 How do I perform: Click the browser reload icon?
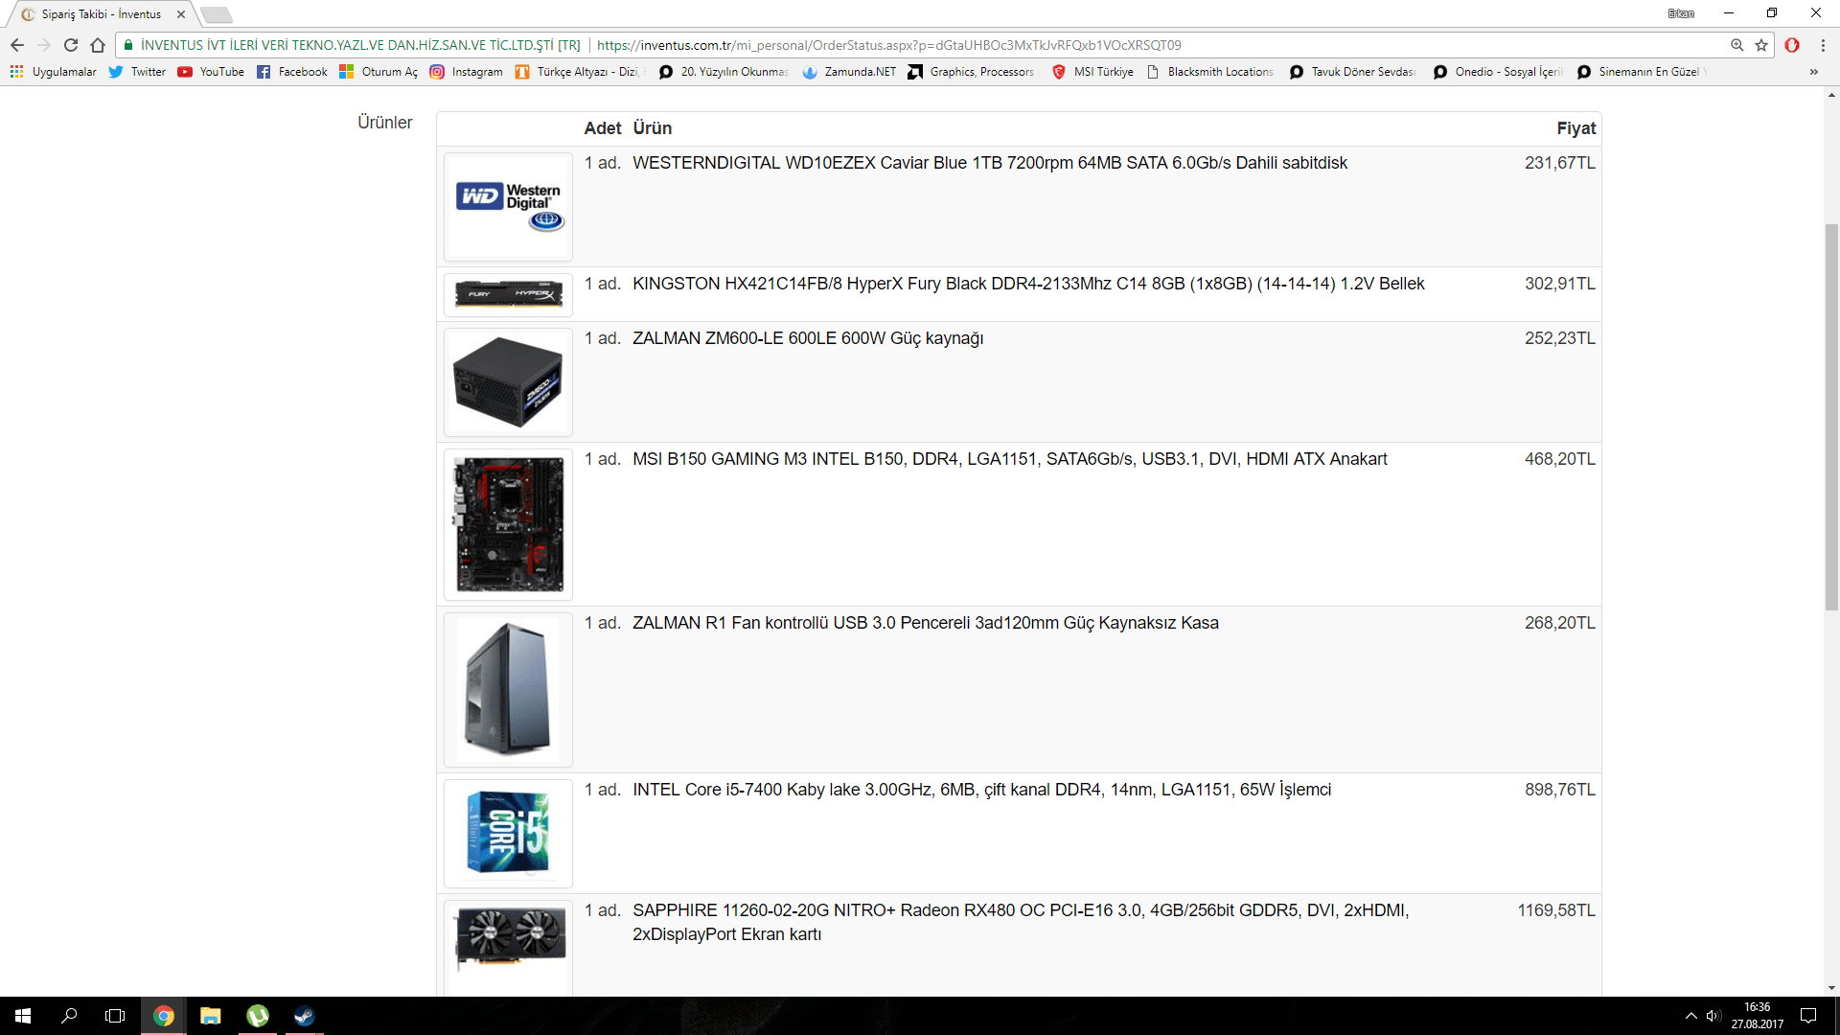[71, 45]
